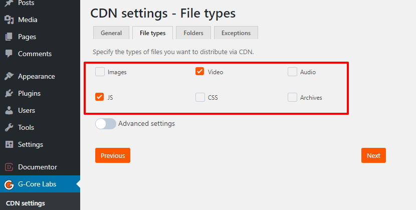Click the Media library icon in sidebar
416x210 pixels.
click(x=9, y=20)
